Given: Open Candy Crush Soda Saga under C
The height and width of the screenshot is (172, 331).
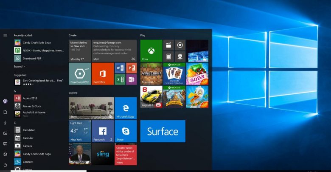Looking at the screenshot, I should pyautogui.click(x=39, y=154).
